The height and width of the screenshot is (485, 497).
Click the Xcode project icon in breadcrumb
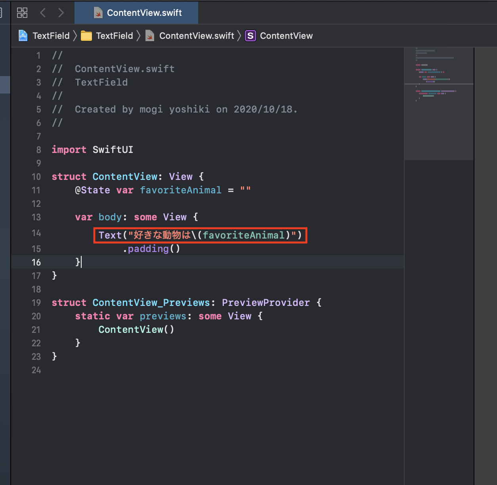pyautogui.click(x=23, y=36)
